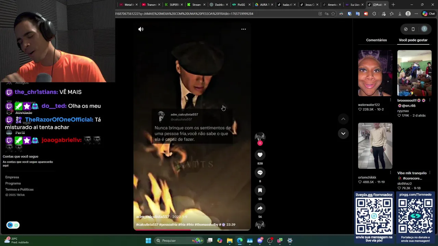438x246 pixels.
Task: Open File Explorer from taskbar
Action: (230, 241)
